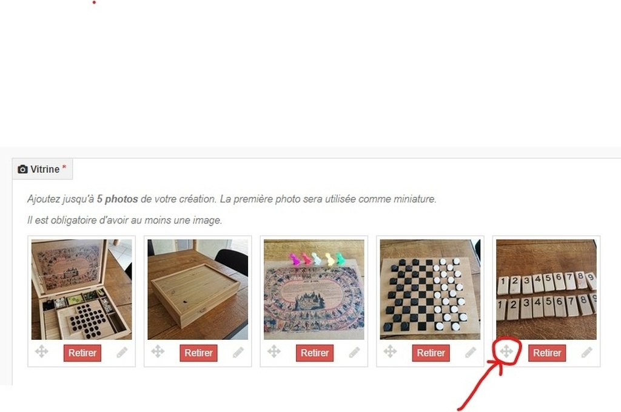This screenshot has height=412, width=621.
Task: Open the open game box thumbnail
Action: click(82, 290)
